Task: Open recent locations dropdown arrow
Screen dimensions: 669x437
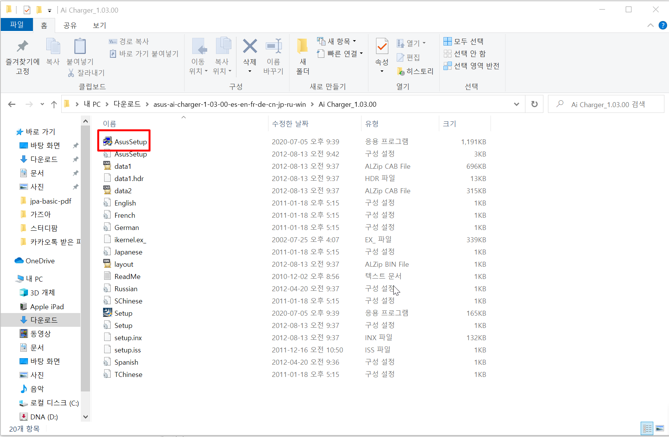Action: [42, 104]
